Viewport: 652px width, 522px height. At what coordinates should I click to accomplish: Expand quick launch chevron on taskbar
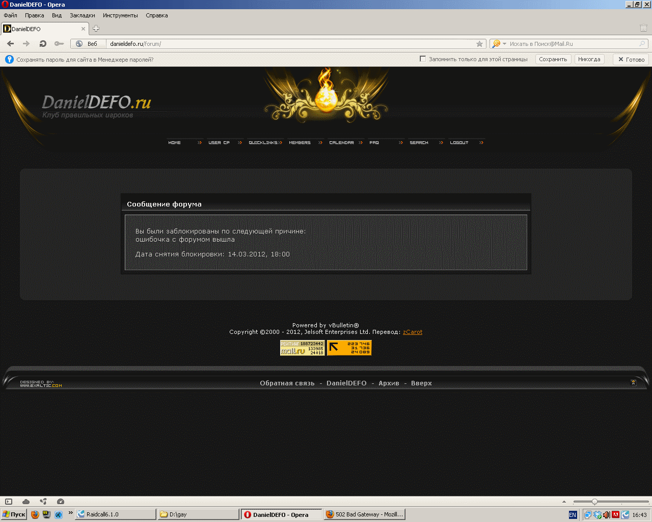(70, 513)
